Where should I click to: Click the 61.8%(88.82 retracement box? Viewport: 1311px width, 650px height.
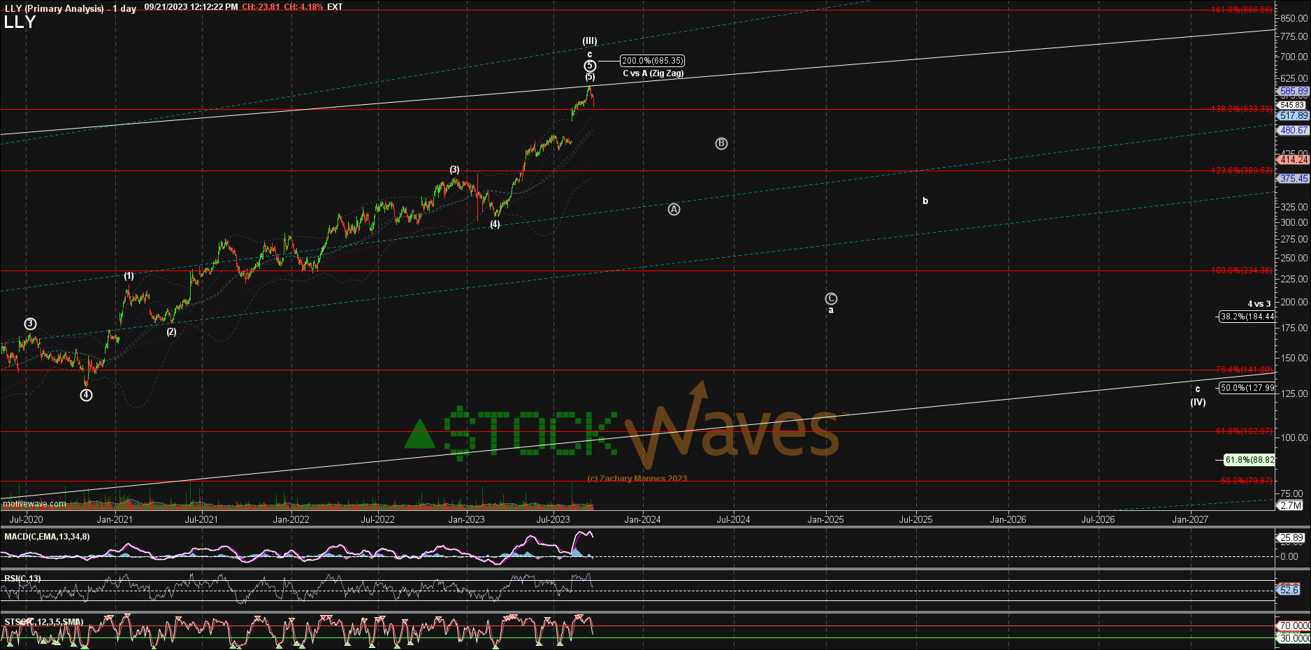pos(1250,460)
